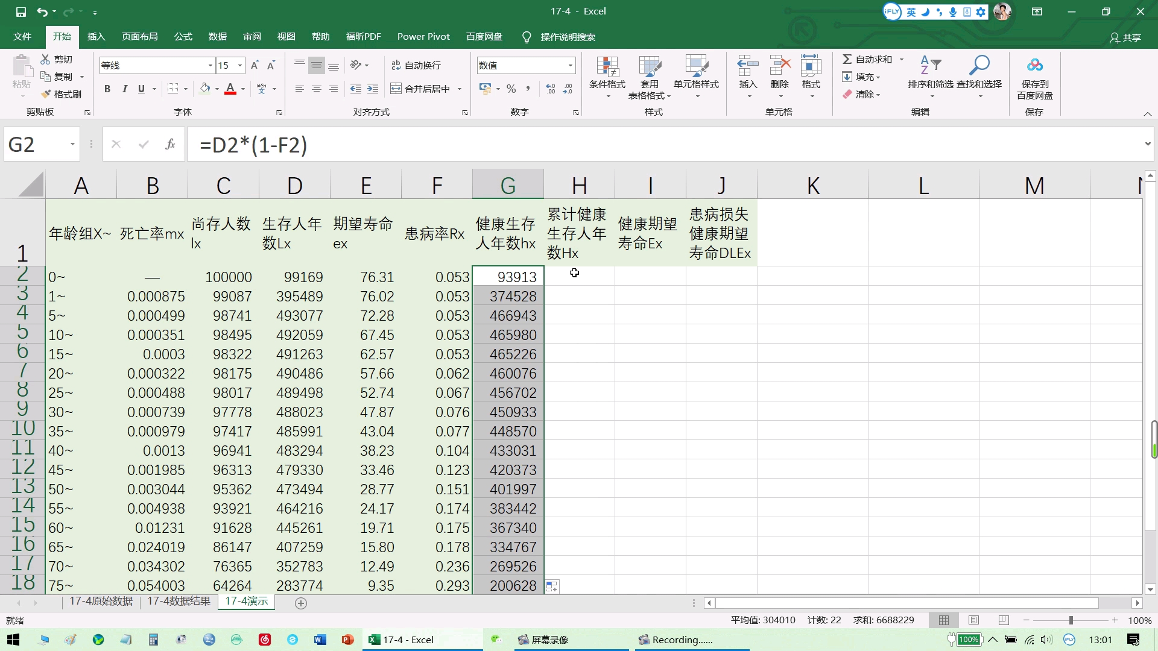Apply Italic formatting
The image size is (1158, 651).
coord(125,89)
